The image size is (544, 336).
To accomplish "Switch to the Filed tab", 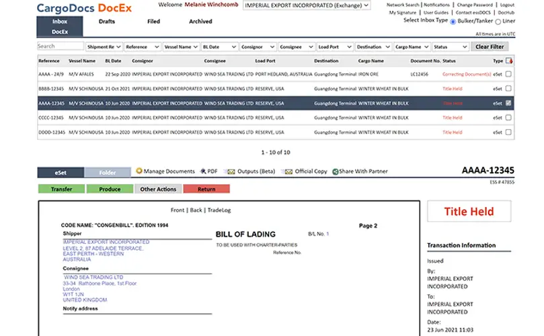I will [x=153, y=22].
